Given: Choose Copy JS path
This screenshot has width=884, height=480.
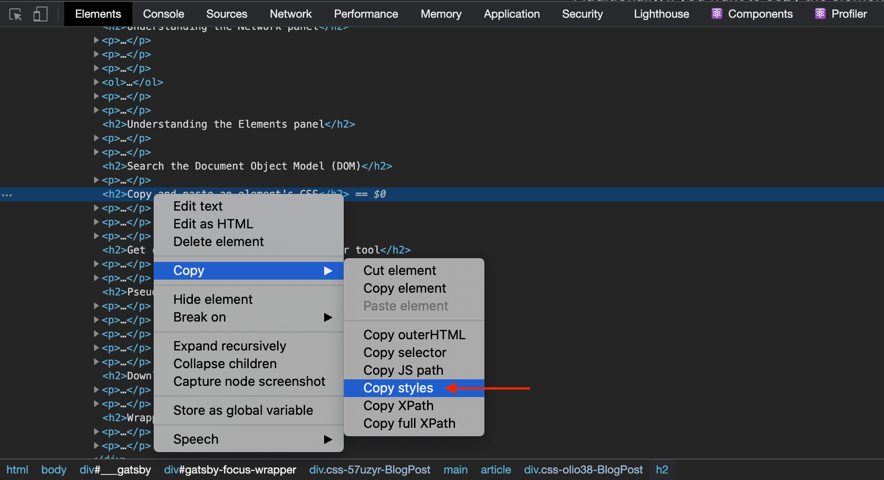Looking at the screenshot, I should tap(414, 370).
